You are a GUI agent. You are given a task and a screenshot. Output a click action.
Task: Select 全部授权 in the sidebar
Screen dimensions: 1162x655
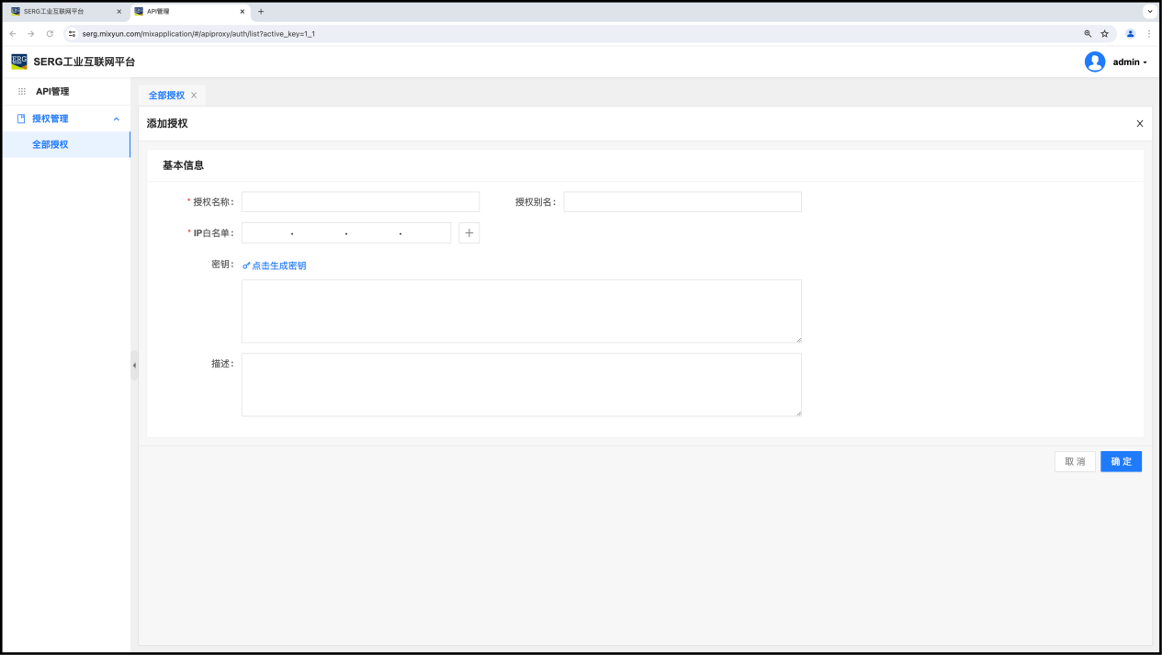click(x=51, y=145)
